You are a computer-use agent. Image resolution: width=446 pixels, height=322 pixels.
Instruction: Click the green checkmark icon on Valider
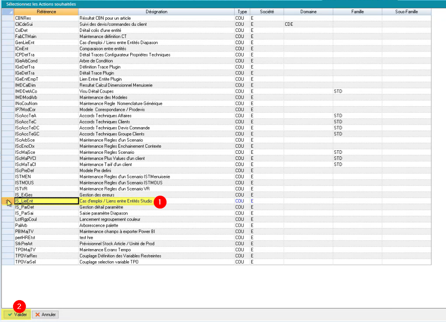click(x=10, y=315)
